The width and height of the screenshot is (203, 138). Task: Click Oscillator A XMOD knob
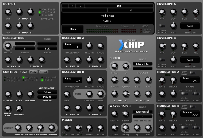tap(101, 46)
